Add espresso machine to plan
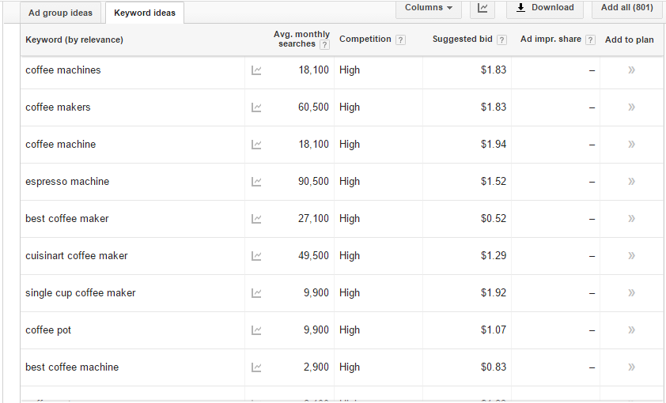 point(632,181)
